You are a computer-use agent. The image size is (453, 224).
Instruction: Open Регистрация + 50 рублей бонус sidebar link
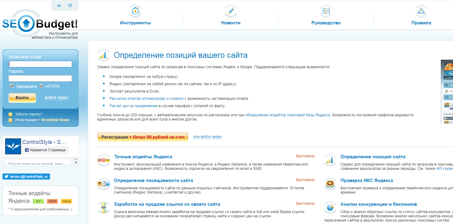(42, 120)
